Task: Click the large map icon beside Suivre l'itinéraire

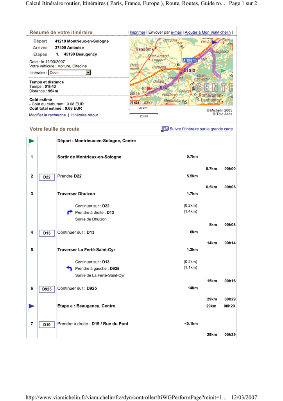Action: click(165, 129)
